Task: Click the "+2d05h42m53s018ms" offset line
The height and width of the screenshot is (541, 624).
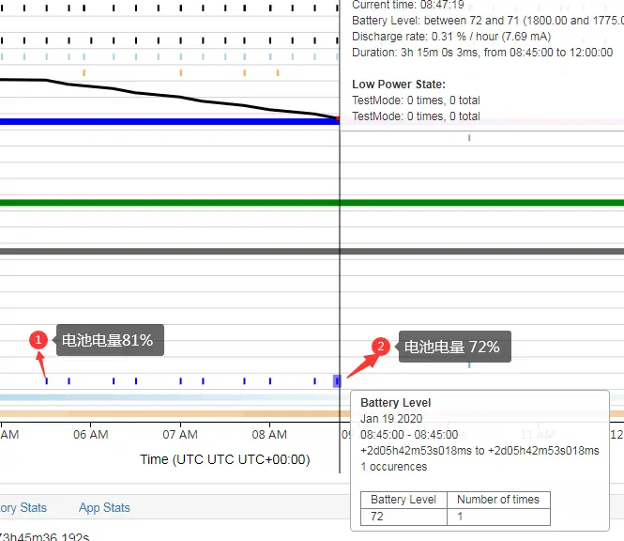Action: (x=479, y=451)
